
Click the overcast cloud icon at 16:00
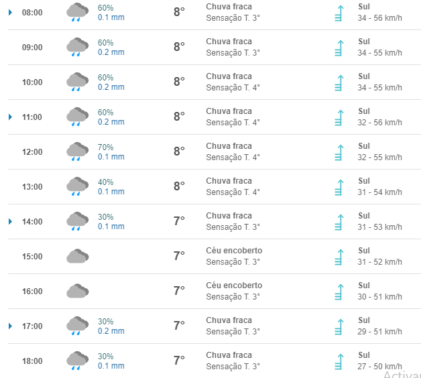[78, 291]
